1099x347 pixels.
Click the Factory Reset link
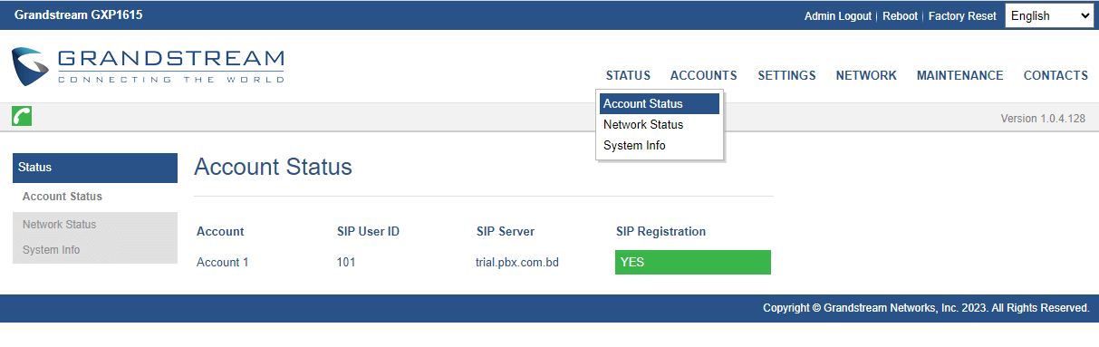[x=962, y=16]
